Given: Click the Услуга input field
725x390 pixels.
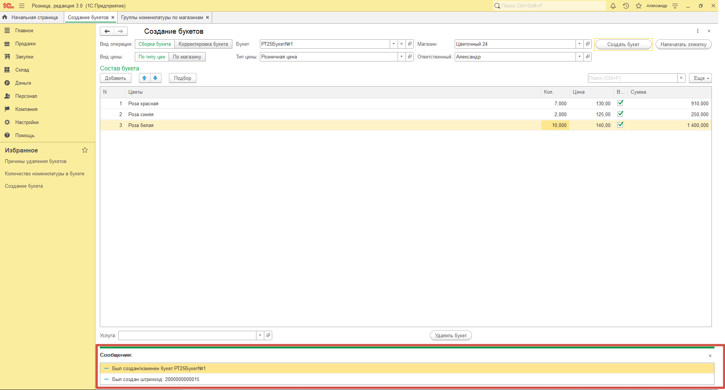Looking at the screenshot, I should click(x=187, y=335).
